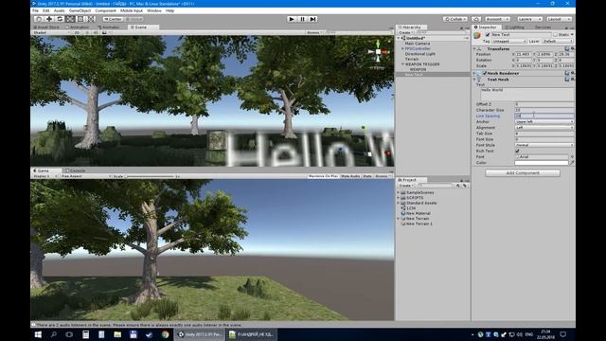Toggle Mute Audio in Game view
The image size is (606, 341).
point(350,176)
